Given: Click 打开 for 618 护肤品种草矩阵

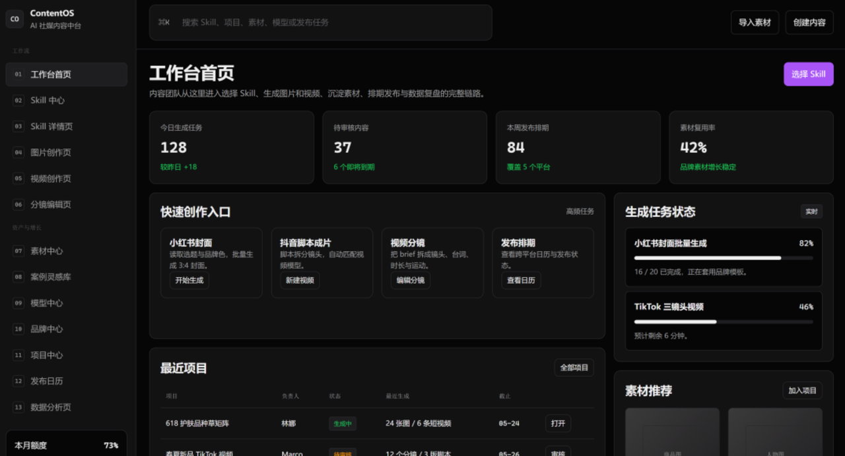Looking at the screenshot, I should coord(558,424).
